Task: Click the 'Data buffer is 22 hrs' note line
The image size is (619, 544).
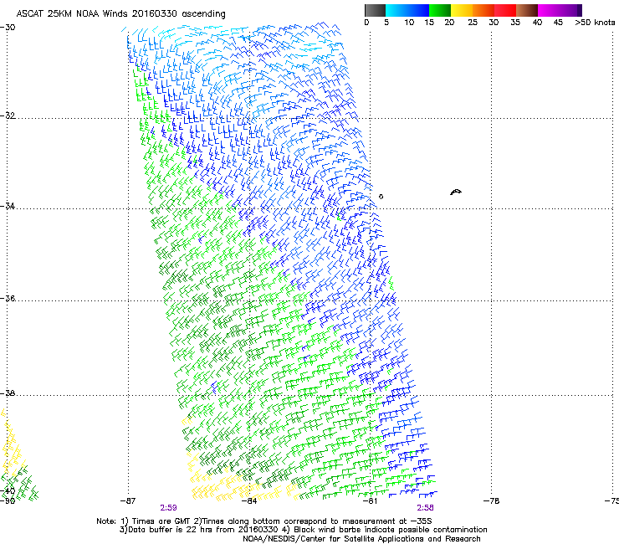Action: tap(303, 530)
